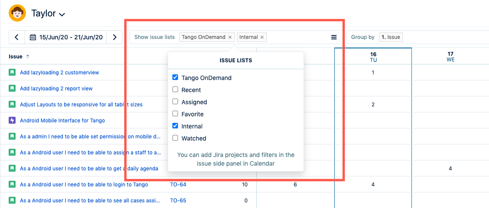Tick the Assigned issue list checkbox
This screenshot has width=489, height=208.
[x=175, y=102]
